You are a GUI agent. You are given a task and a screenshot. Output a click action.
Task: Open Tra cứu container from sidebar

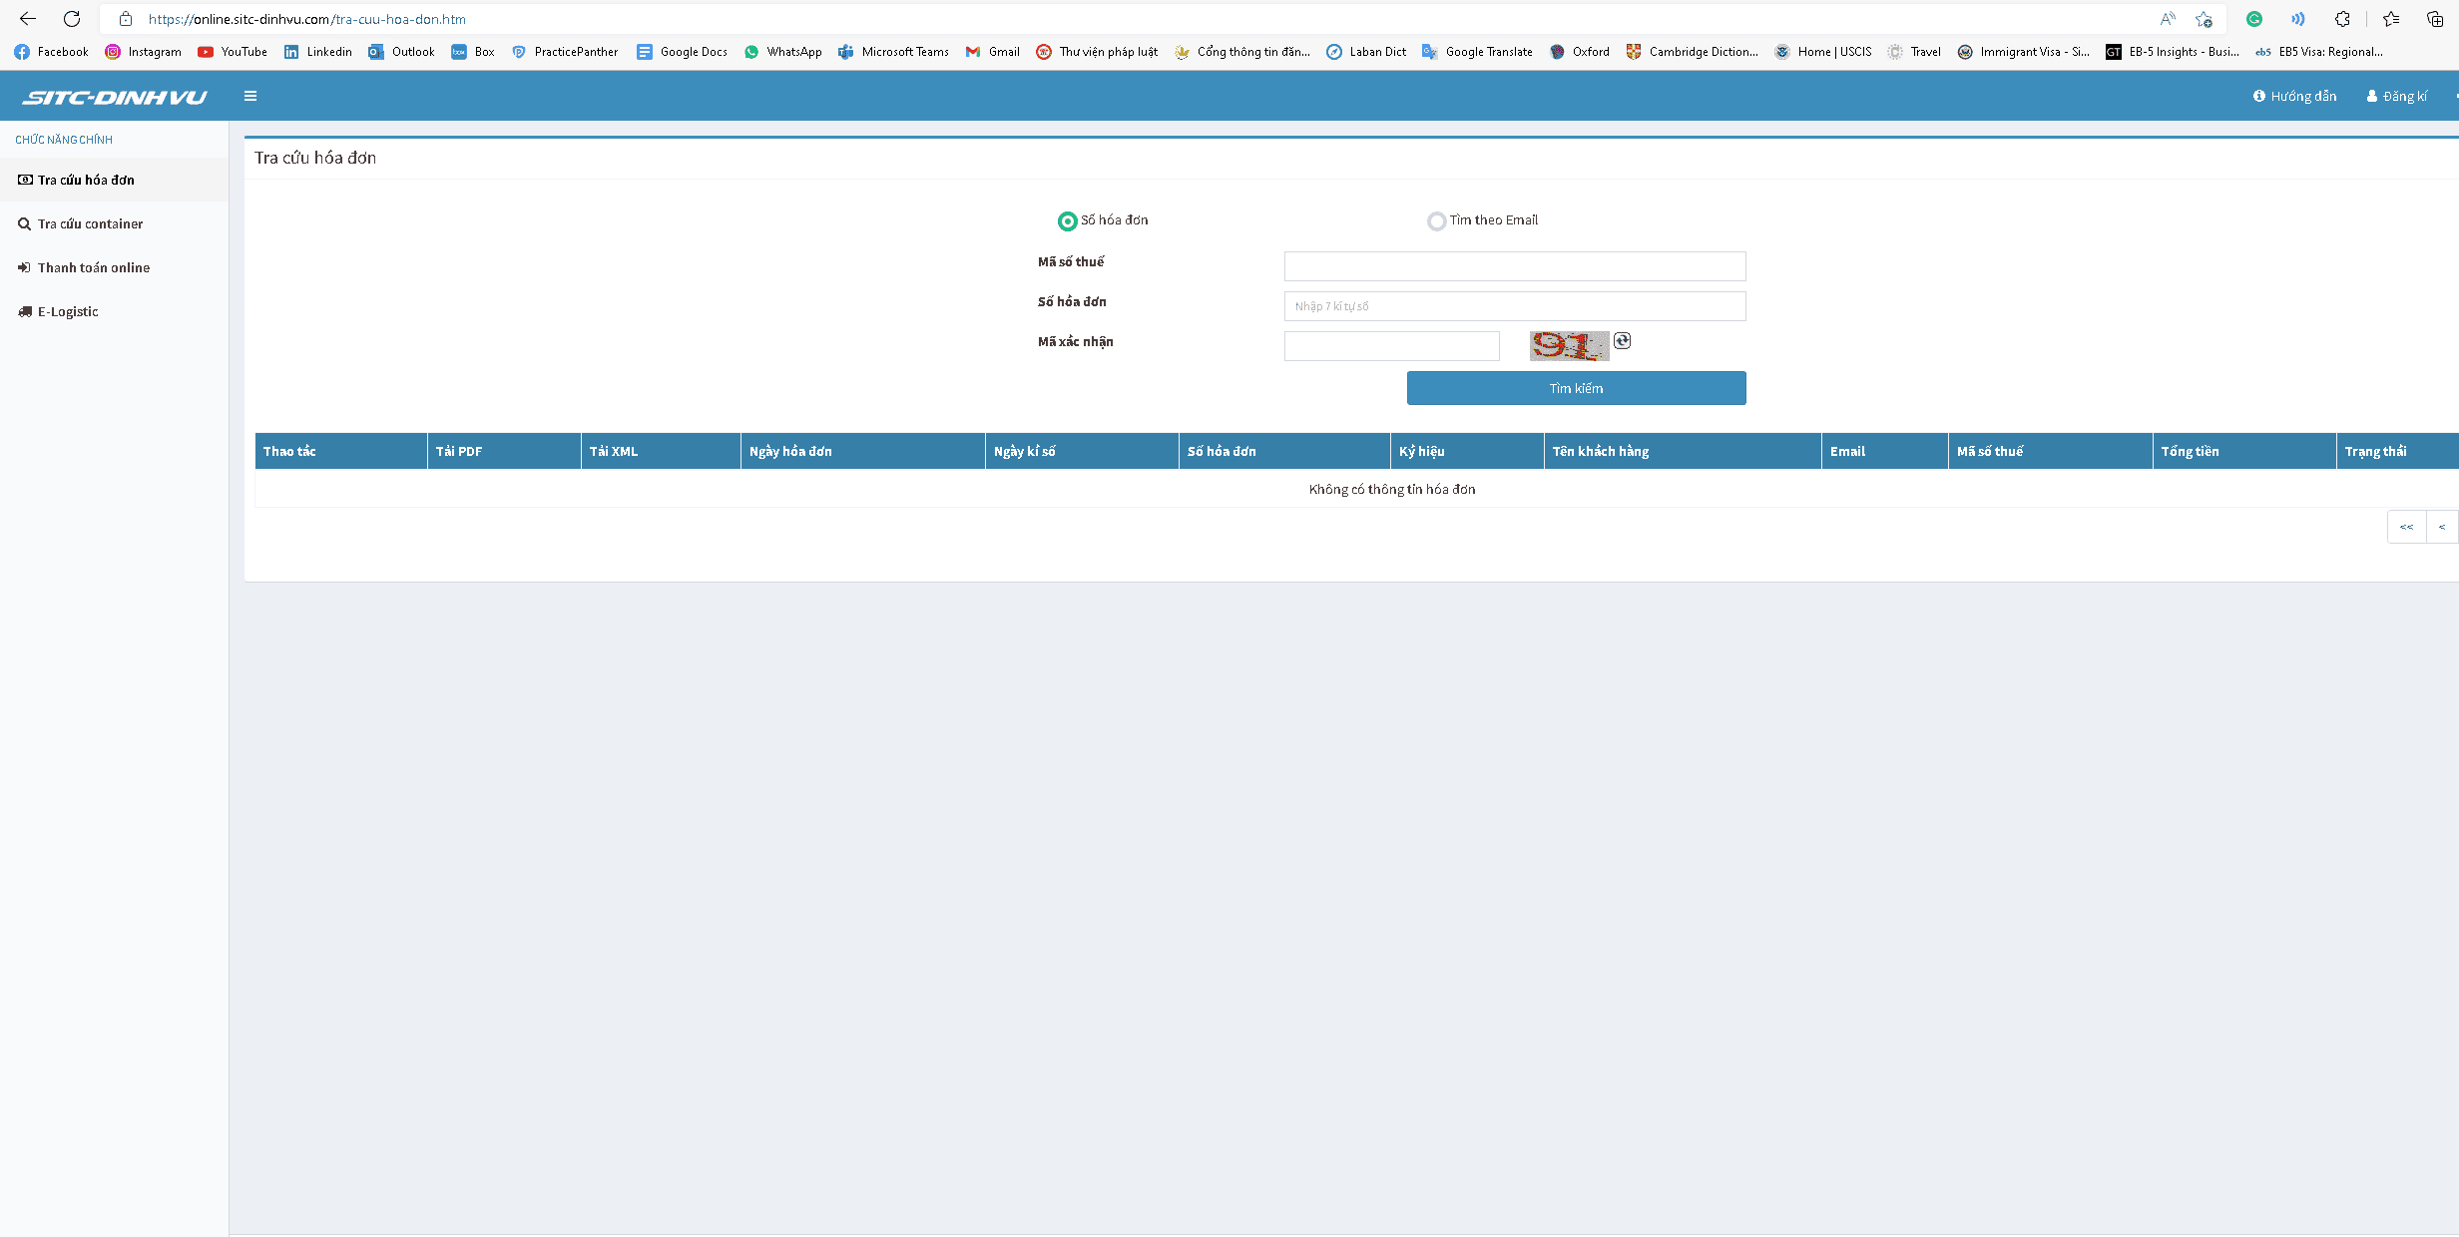click(x=90, y=223)
